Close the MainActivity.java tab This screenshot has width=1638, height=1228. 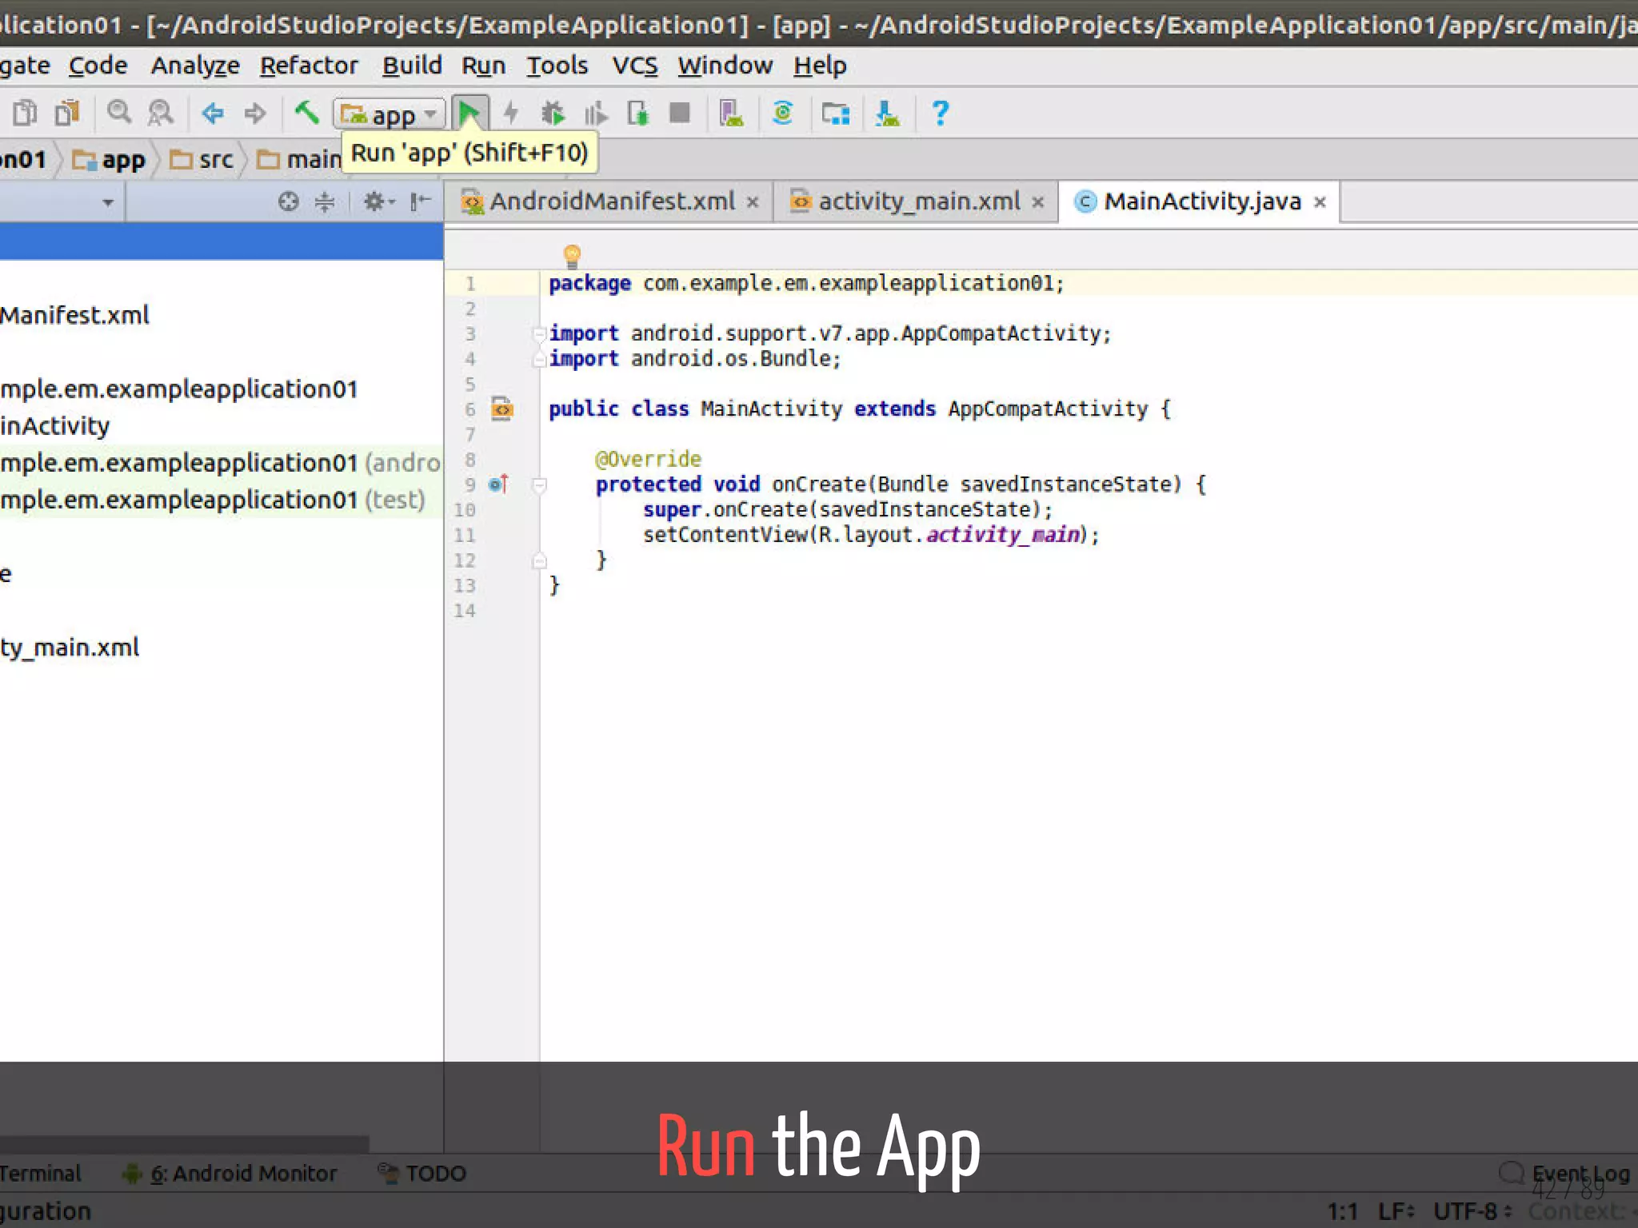(x=1320, y=203)
